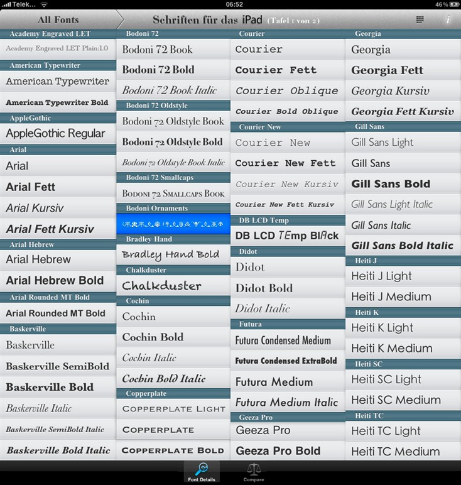Select Arial Hebrew Bold
Viewport: 461px width, 485px height.
tap(58, 281)
